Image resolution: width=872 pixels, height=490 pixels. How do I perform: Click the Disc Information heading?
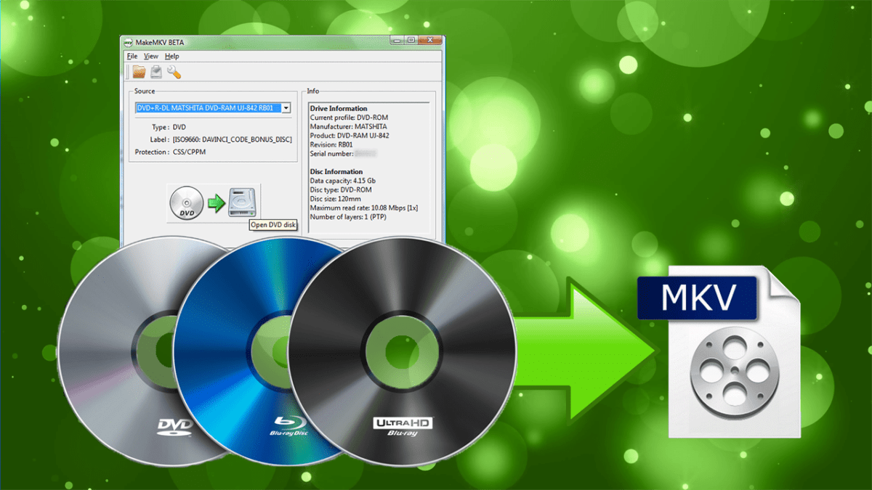click(336, 171)
